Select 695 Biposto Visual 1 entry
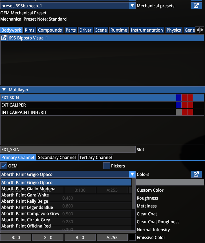Screen dimensions: 205x243 coord(105,38)
